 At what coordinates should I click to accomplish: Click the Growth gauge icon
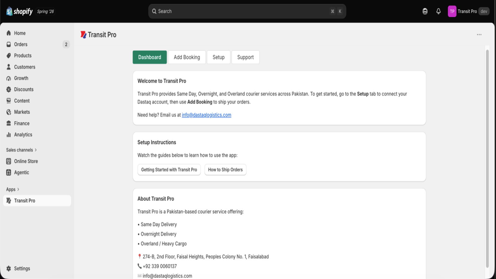(9, 78)
